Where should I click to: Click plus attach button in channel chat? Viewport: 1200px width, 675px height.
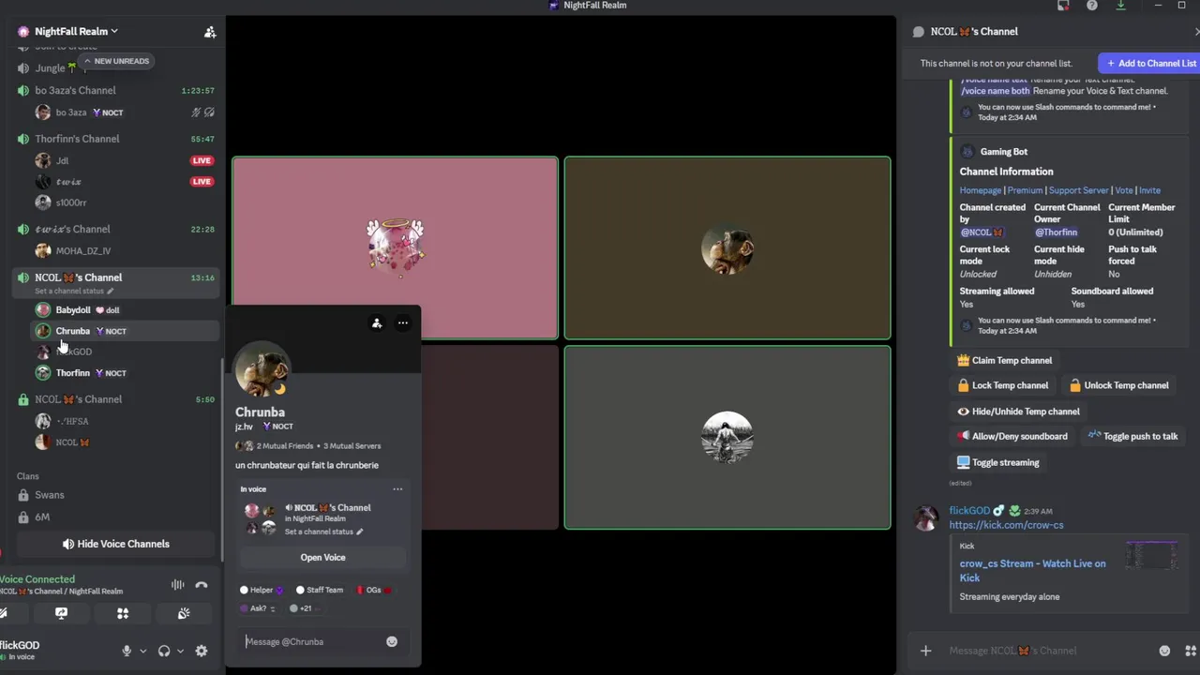point(925,651)
